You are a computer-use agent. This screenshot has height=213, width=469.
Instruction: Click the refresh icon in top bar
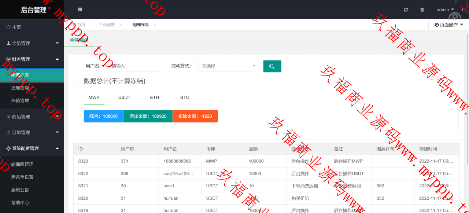point(406,10)
